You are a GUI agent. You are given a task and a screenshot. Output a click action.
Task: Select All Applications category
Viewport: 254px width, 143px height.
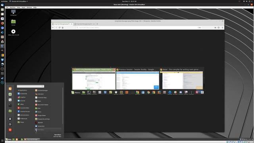tap(23, 90)
